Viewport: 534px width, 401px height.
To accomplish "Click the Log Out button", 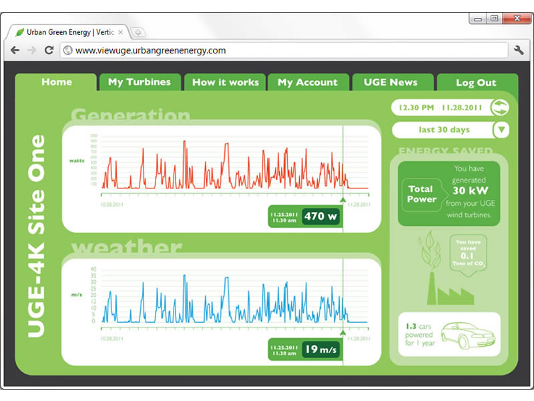I will [475, 83].
